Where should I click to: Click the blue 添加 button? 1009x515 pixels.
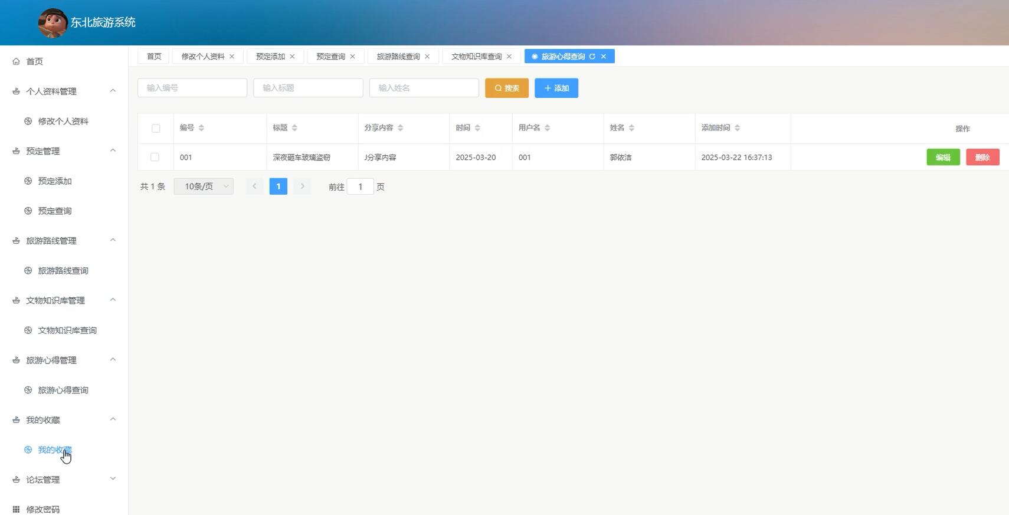pos(556,88)
